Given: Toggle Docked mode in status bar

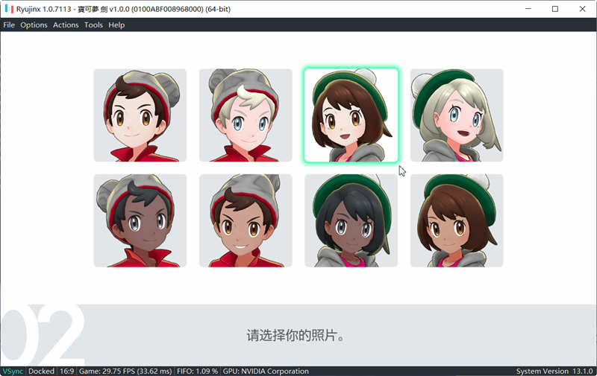Looking at the screenshot, I should pos(41,371).
